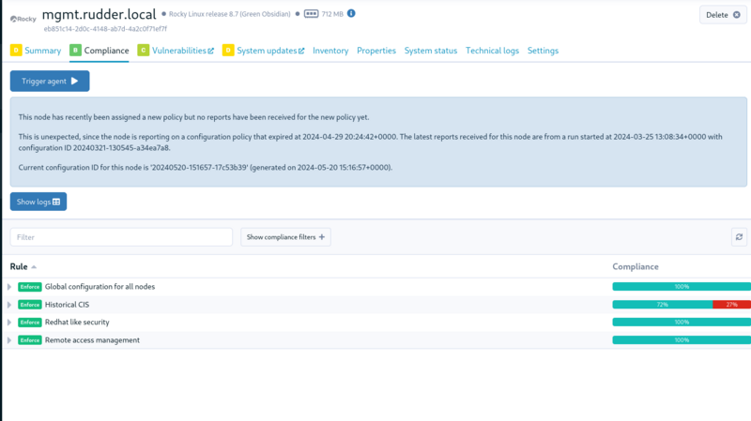
Task: Go to the Technical logs tab
Action: (492, 51)
